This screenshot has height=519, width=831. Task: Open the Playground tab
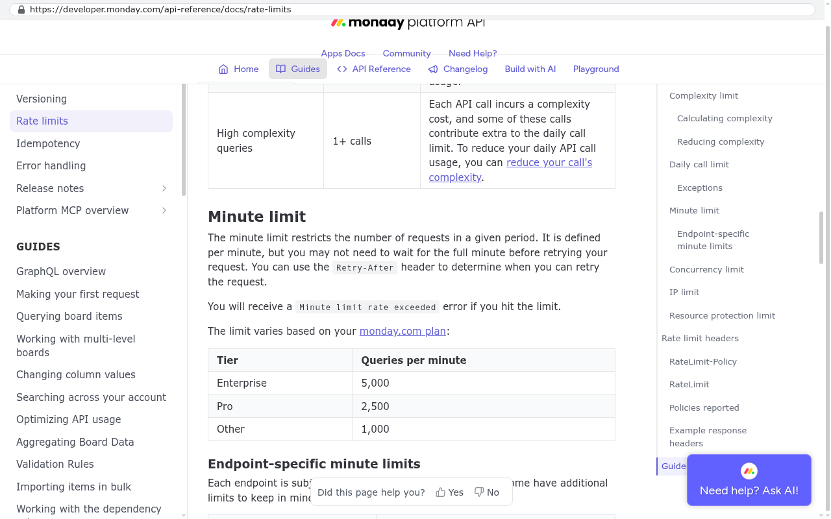pyautogui.click(x=596, y=69)
